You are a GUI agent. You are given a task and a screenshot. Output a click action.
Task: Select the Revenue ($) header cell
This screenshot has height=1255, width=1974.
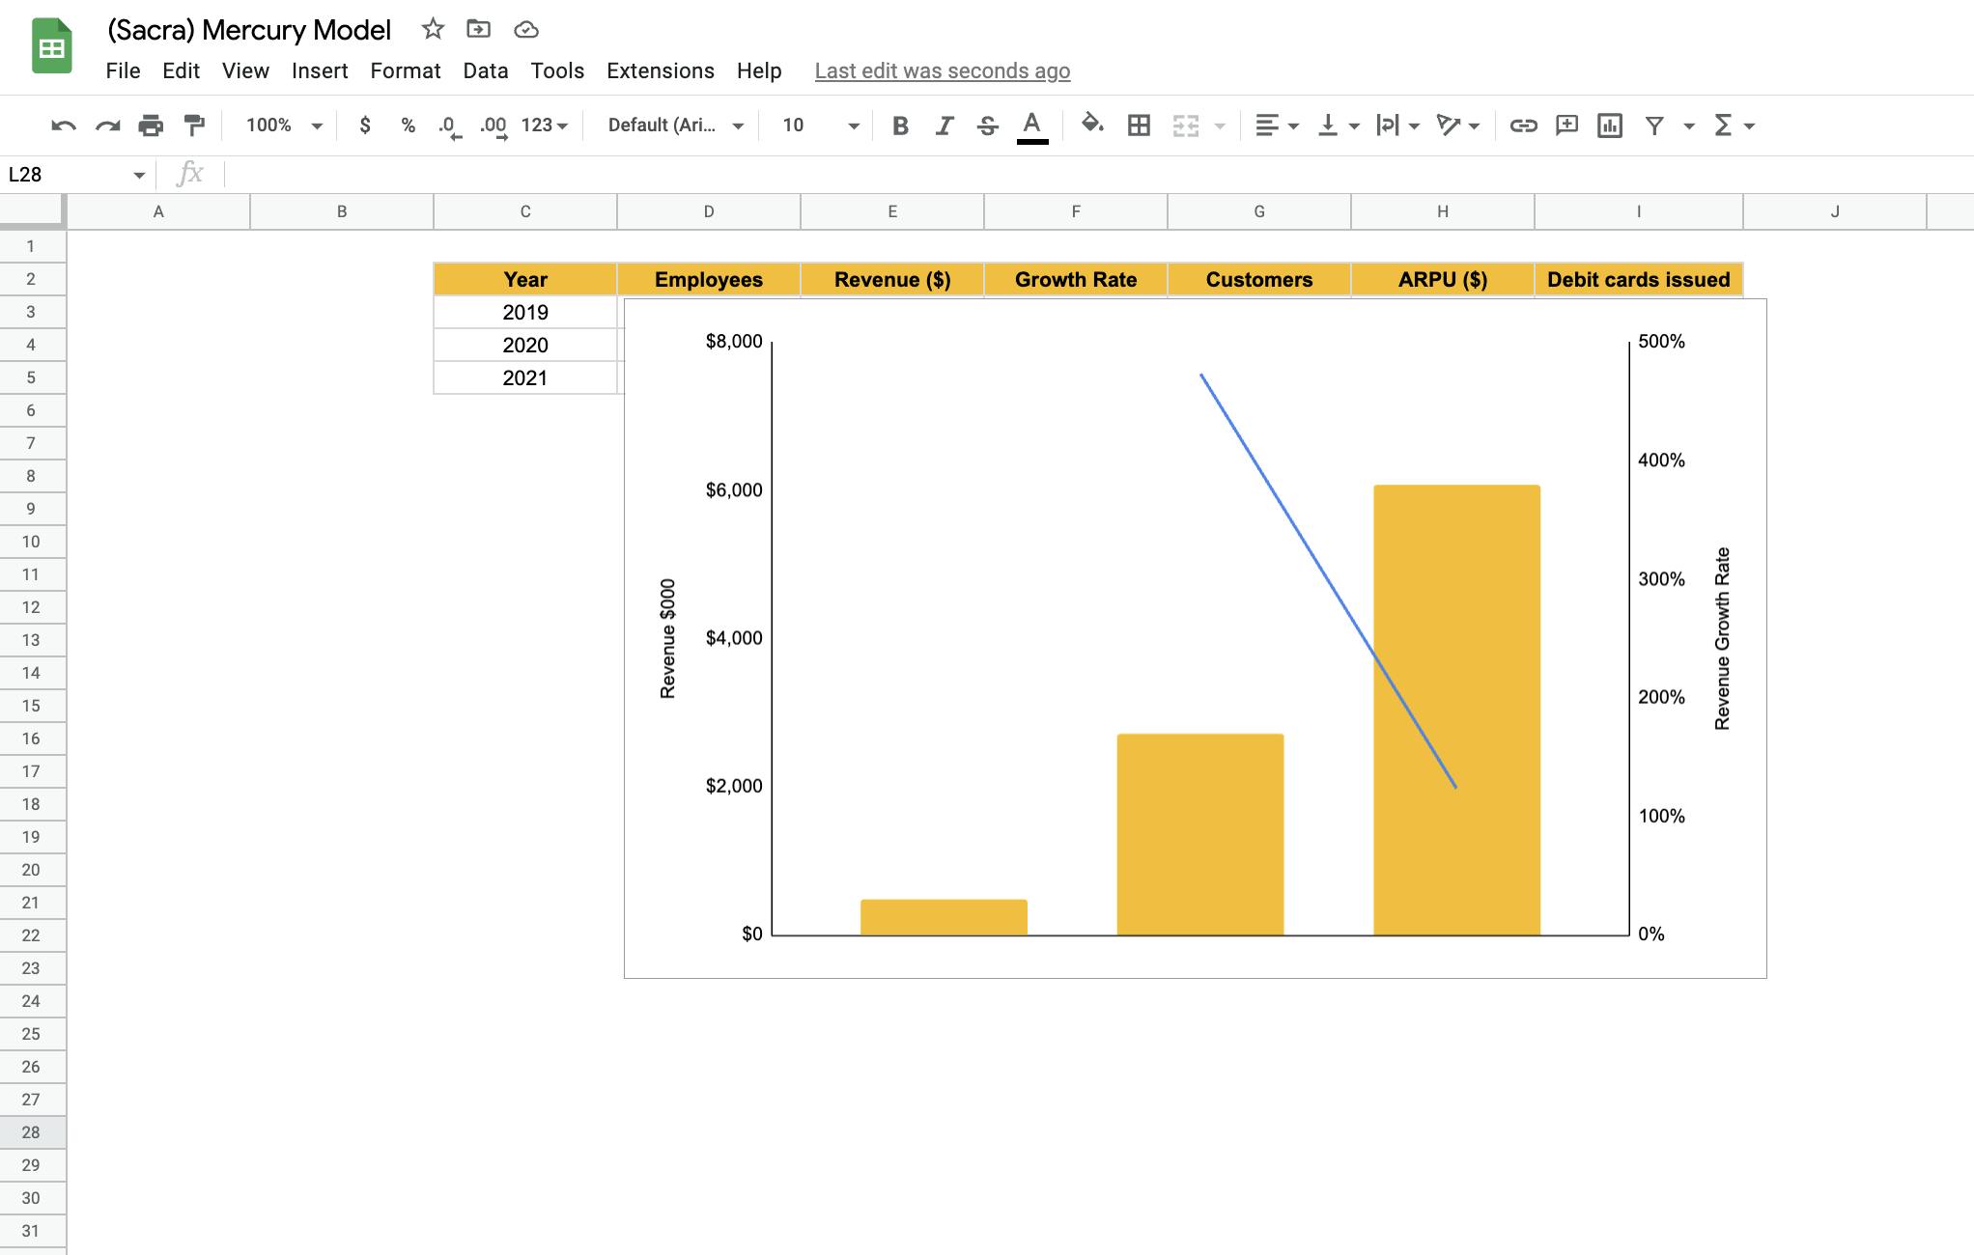892,280
